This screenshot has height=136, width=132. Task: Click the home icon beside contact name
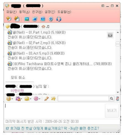pyautogui.click(x=43, y=26)
